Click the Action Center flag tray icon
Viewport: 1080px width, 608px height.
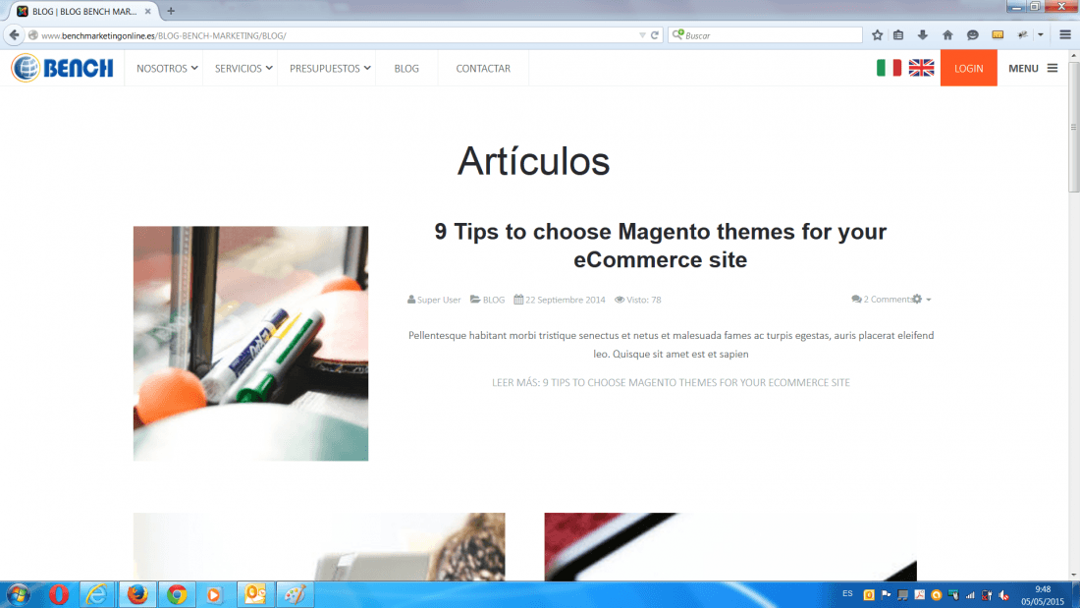click(x=886, y=595)
